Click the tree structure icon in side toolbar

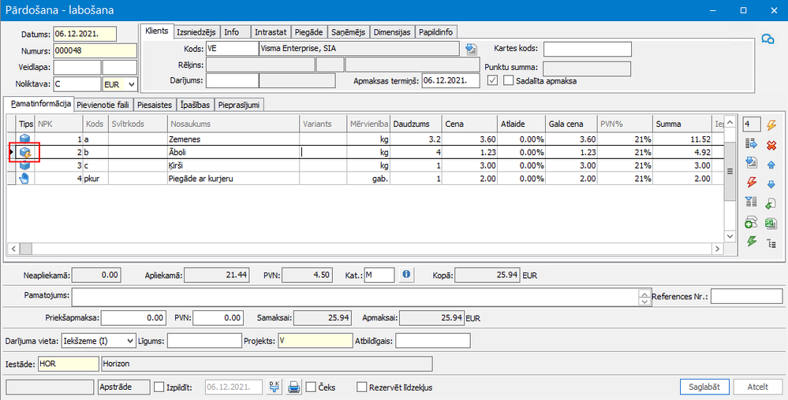(x=771, y=243)
